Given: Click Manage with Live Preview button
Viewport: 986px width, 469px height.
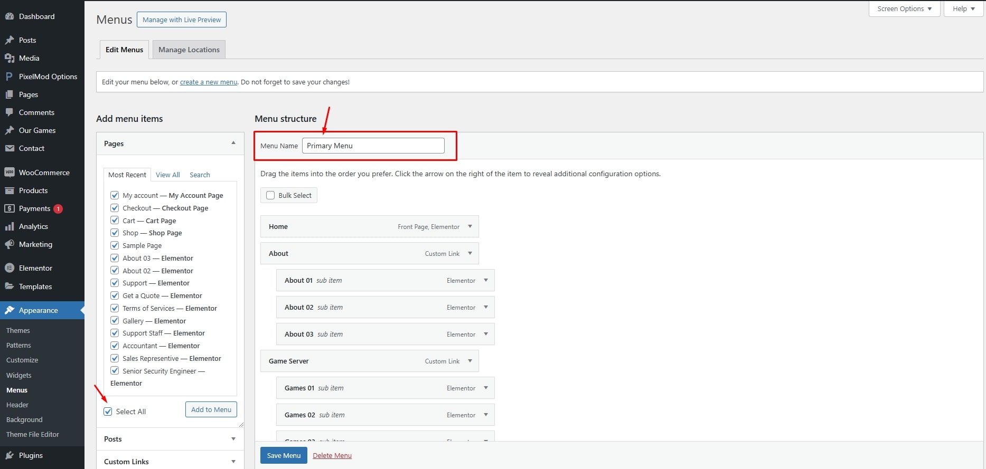Looking at the screenshot, I should pos(182,20).
